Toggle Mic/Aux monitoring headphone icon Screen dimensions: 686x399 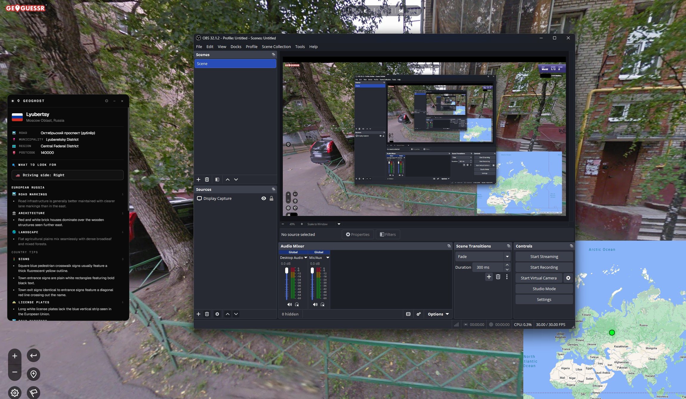(x=322, y=304)
